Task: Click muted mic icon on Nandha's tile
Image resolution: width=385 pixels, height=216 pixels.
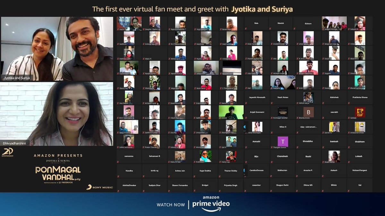Action: click(x=118, y=176)
